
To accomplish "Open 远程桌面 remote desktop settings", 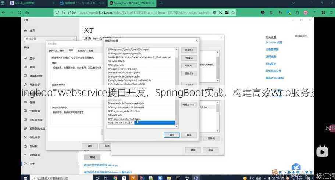I will [32, 155].
